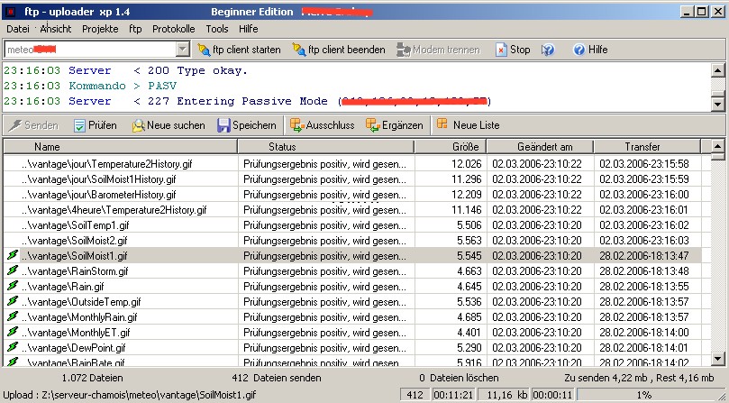Image resolution: width=729 pixels, height=403 pixels.
Task: Click the Upload path status text
Action: 130,396
